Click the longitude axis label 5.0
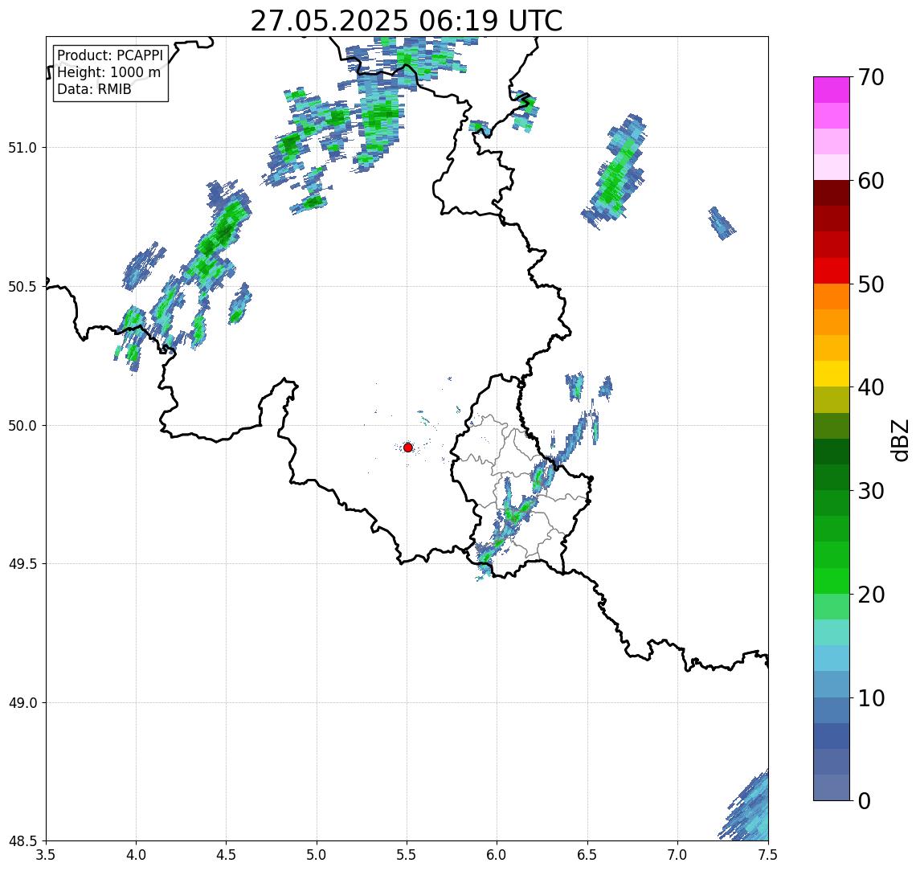 [x=317, y=855]
